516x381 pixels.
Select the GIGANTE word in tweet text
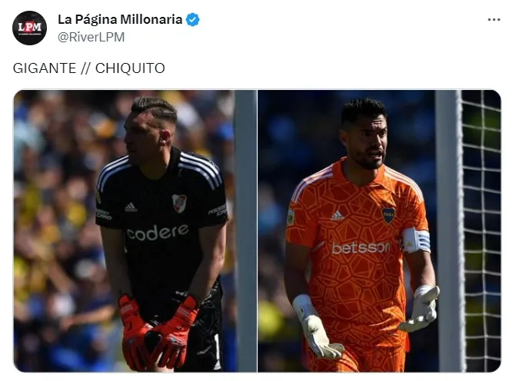pyautogui.click(x=45, y=68)
